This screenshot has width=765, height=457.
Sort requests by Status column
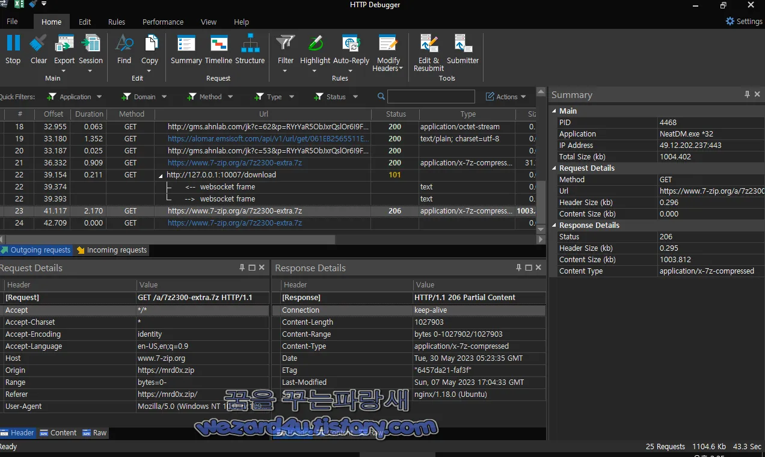[x=396, y=114]
